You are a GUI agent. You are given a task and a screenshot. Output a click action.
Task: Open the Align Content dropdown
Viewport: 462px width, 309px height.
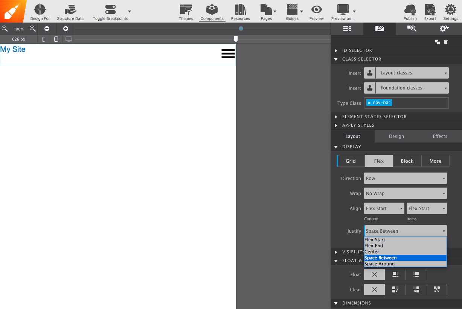pos(384,209)
